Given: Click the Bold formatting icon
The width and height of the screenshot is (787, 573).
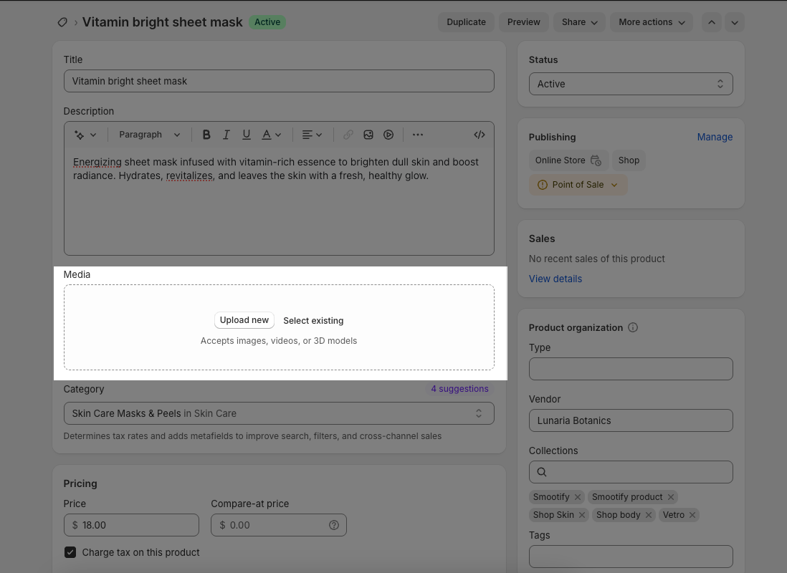Looking at the screenshot, I should (x=206, y=135).
